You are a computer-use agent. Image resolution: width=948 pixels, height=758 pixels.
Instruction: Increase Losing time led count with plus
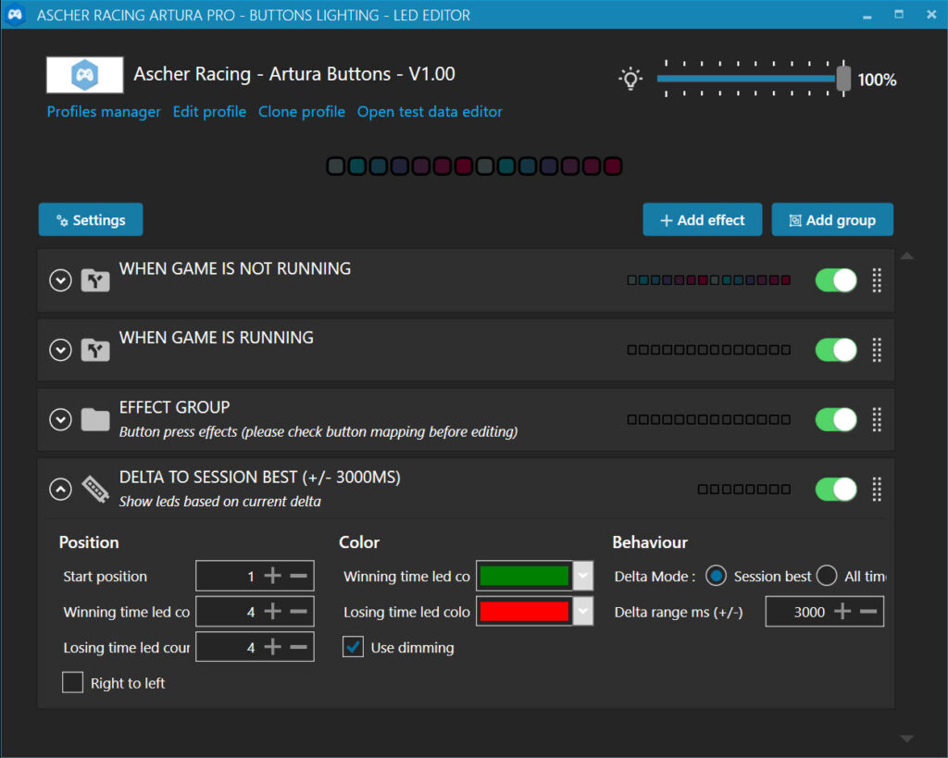click(273, 647)
